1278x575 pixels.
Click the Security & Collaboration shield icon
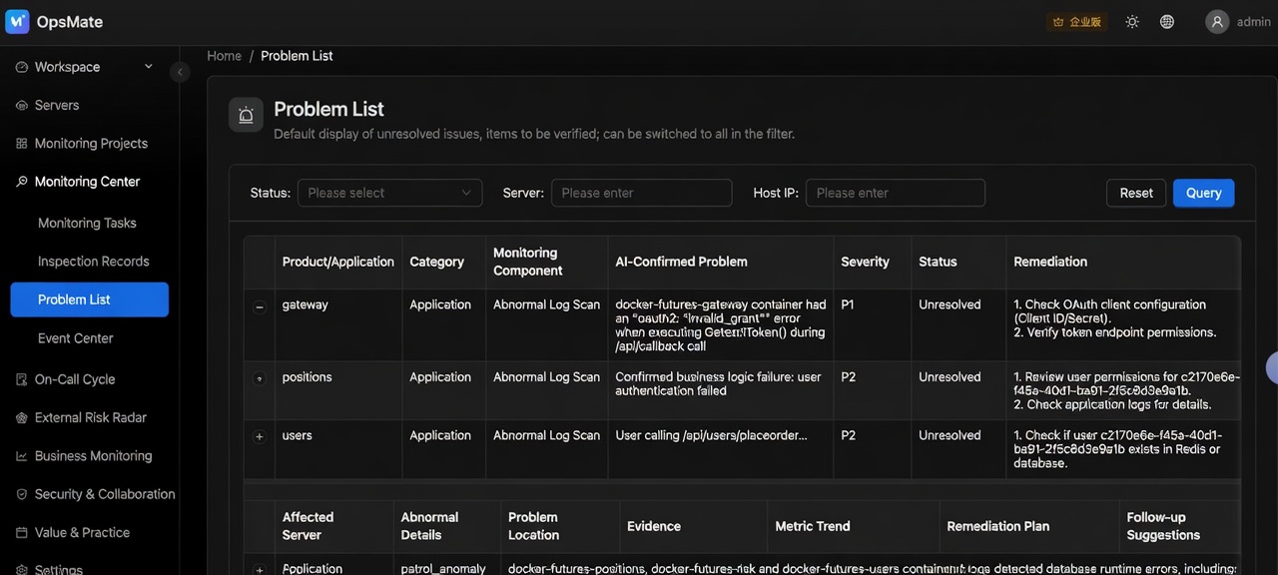pos(22,494)
